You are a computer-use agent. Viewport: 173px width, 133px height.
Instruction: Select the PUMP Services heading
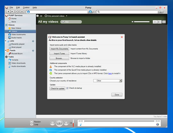(15, 15)
